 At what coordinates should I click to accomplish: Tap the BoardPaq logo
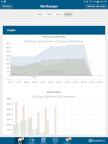pos(97,141)
